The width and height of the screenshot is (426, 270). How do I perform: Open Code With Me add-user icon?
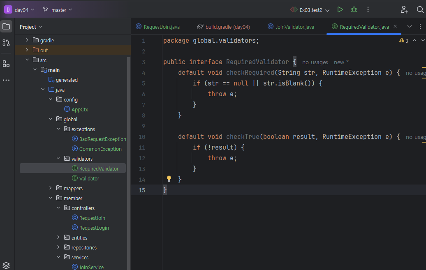(x=404, y=10)
